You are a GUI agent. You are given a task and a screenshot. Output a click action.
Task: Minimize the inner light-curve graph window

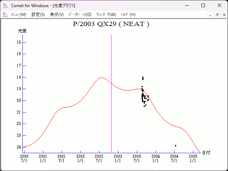(211, 15)
